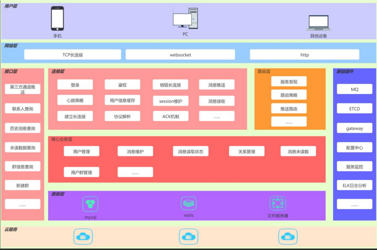Click the cloud service icon beneath 文件服务器
The width and height of the screenshot is (377, 250).
point(288,236)
